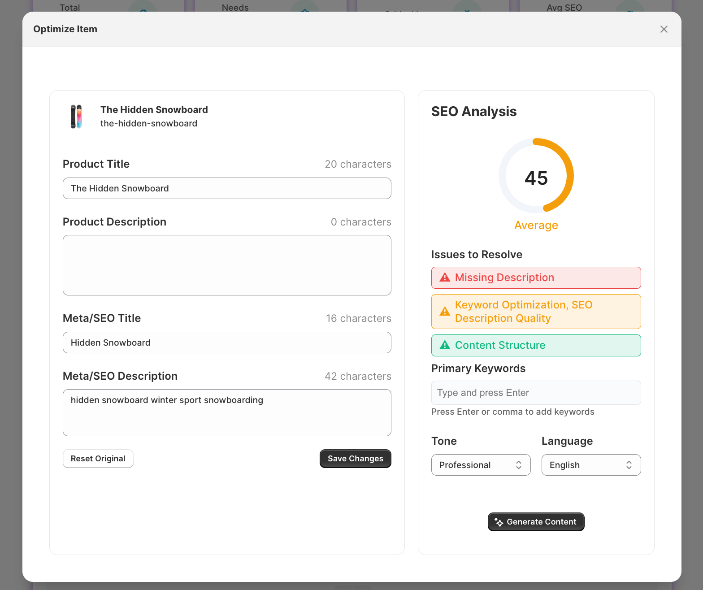Click the snowboard product thumbnail

point(77,117)
